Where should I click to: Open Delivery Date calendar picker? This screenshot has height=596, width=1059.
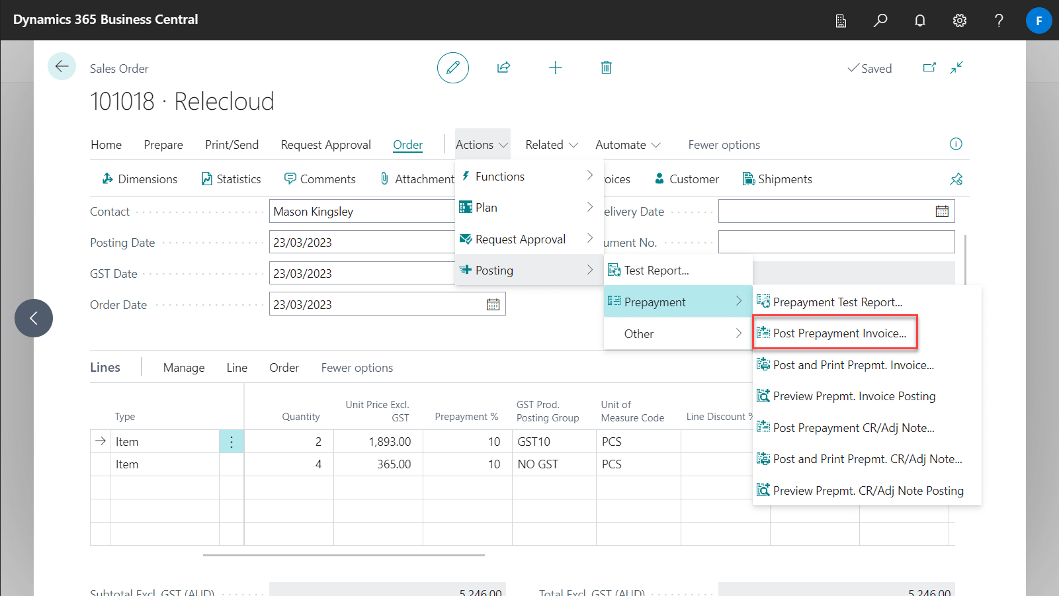coord(942,212)
